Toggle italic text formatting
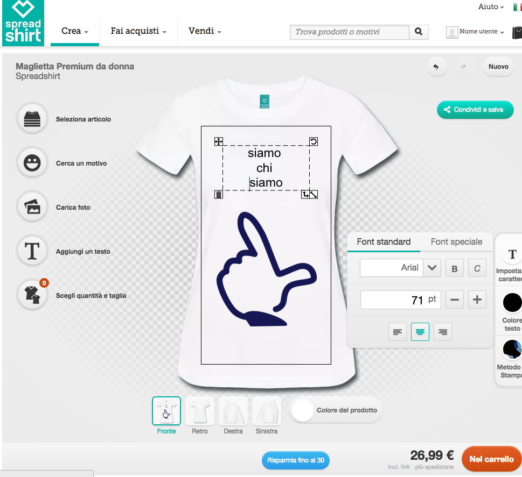The image size is (522, 477). tap(477, 268)
